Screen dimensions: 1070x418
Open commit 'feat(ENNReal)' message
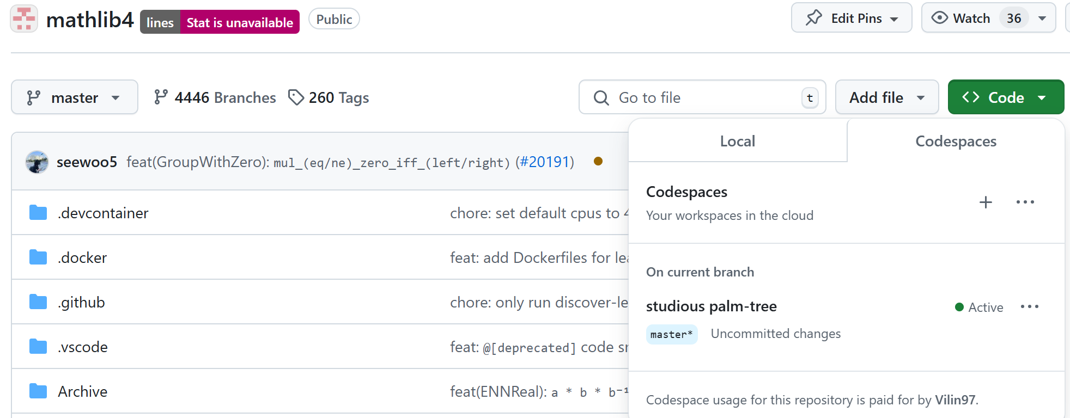pos(539,391)
